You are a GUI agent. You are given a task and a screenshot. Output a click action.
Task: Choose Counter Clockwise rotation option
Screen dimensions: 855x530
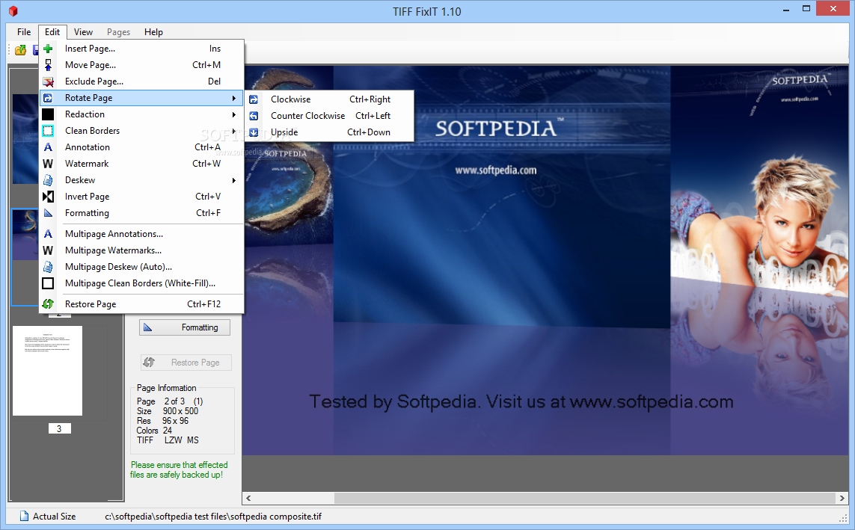tap(329, 116)
